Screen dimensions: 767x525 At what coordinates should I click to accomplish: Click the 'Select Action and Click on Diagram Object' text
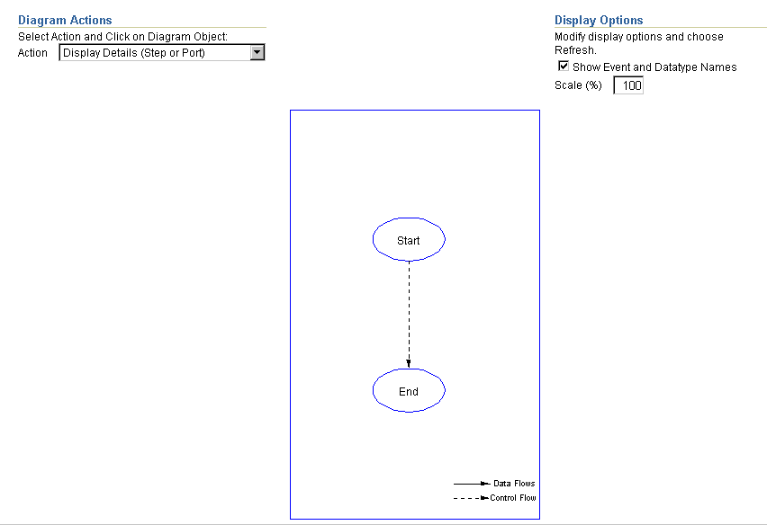coord(122,37)
